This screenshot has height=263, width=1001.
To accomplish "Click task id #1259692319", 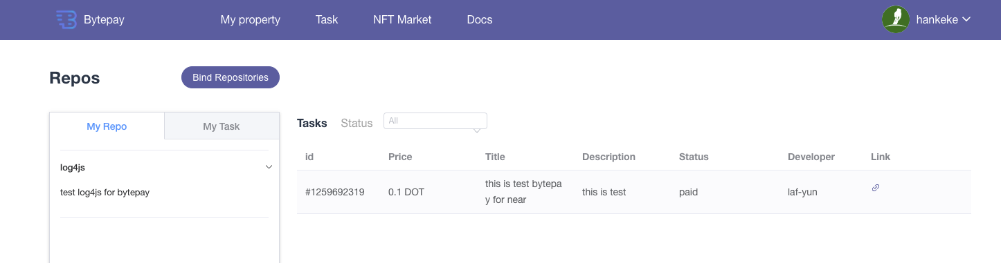I will 335,192.
